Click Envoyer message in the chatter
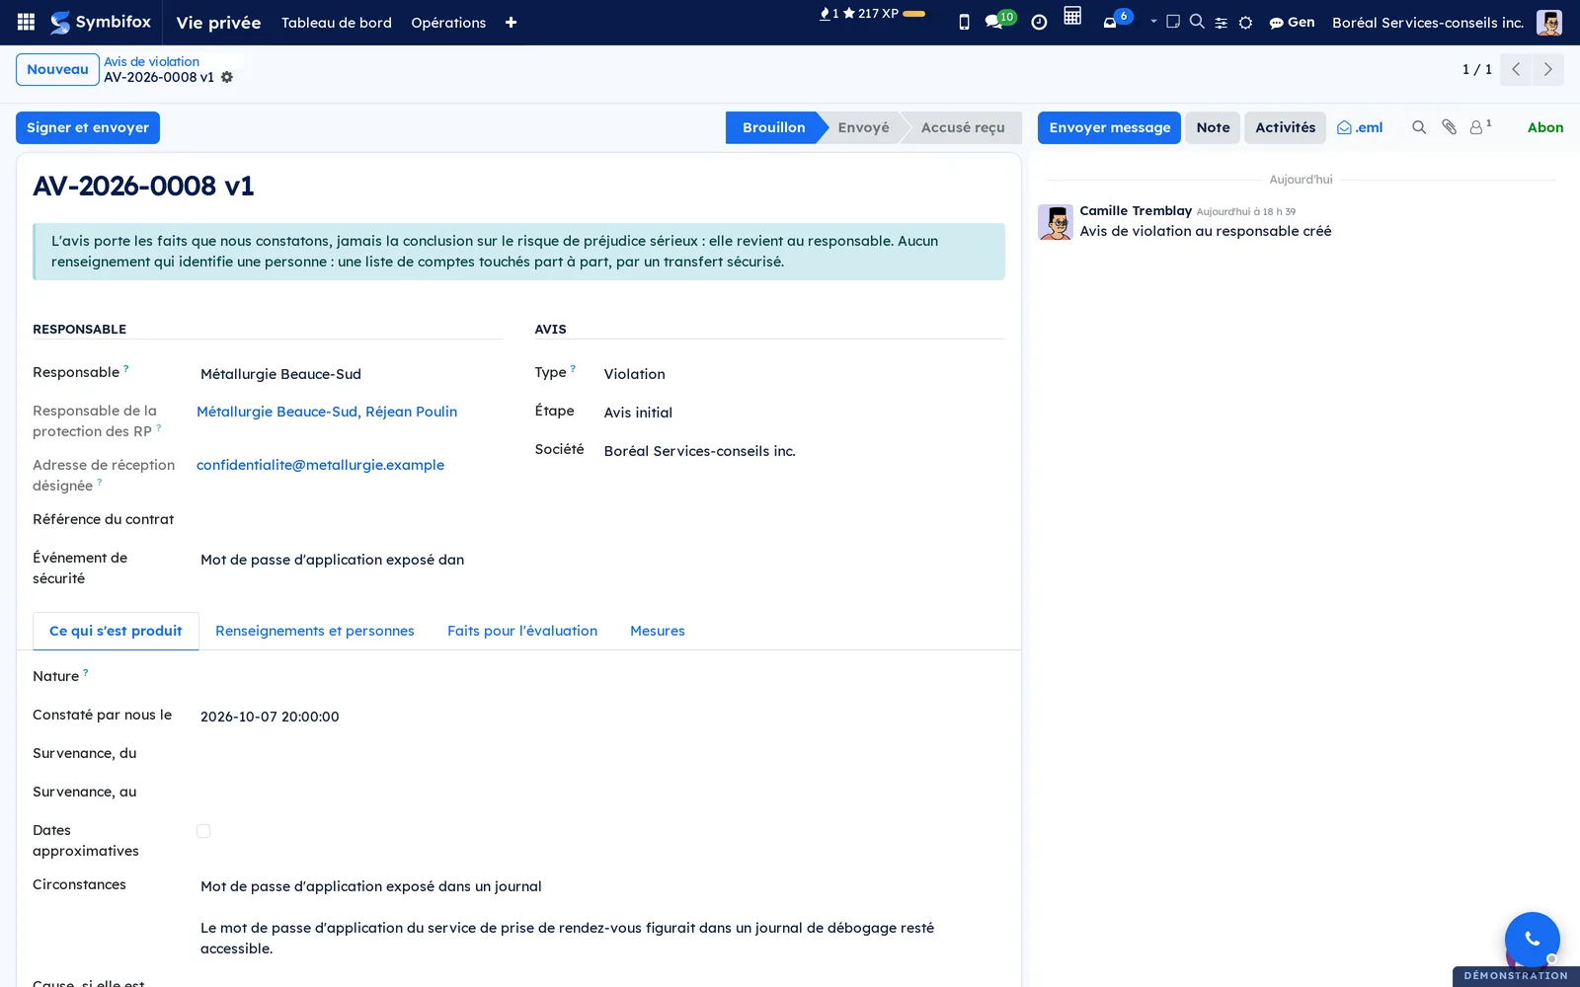This screenshot has height=987, width=1580. click(x=1109, y=127)
